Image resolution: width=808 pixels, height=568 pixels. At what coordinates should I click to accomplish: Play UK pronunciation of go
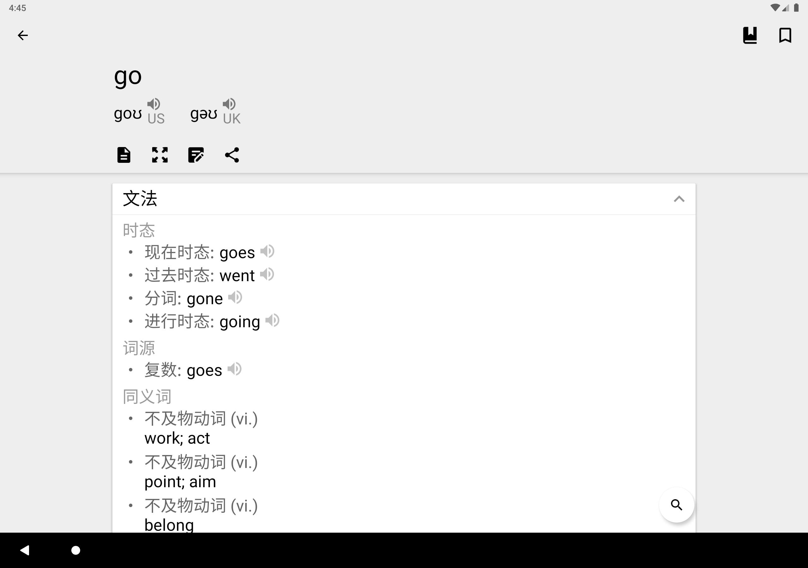(229, 104)
